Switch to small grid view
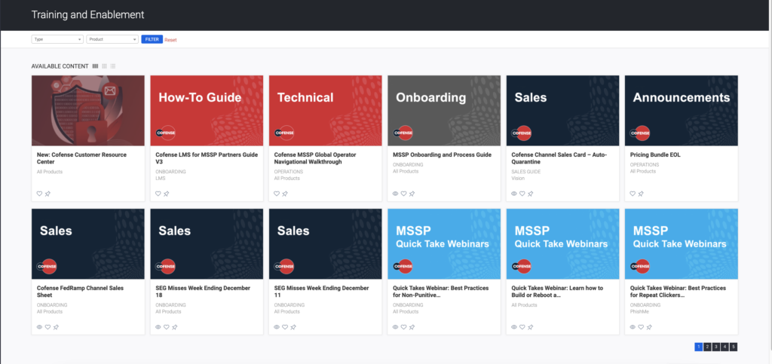Image resolution: width=772 pixels, height=364 pixels. [x=104, y=66]
